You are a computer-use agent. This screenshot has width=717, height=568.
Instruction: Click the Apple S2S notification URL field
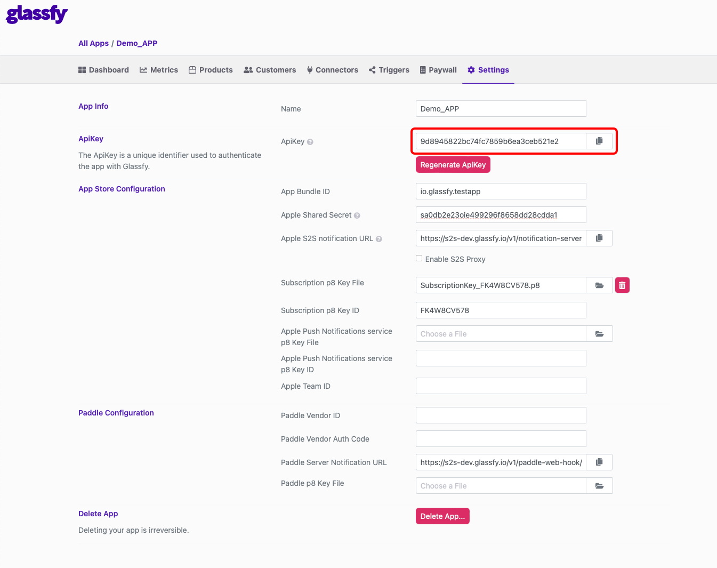pyautogui.click(x=501, y=238)
